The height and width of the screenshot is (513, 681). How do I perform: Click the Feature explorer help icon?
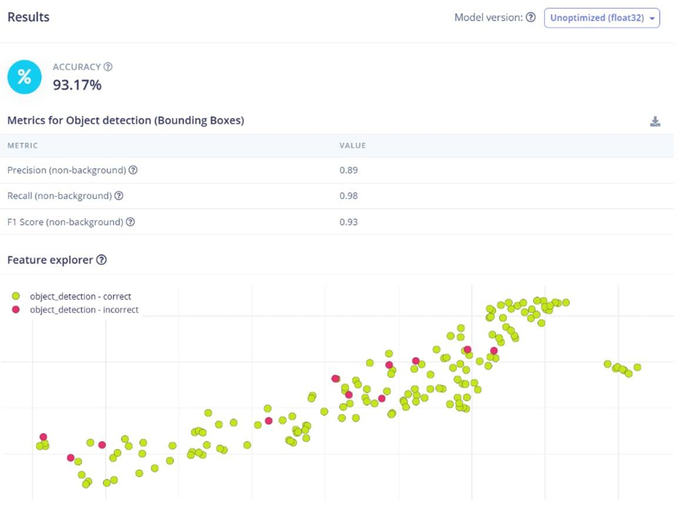[102, 260]
